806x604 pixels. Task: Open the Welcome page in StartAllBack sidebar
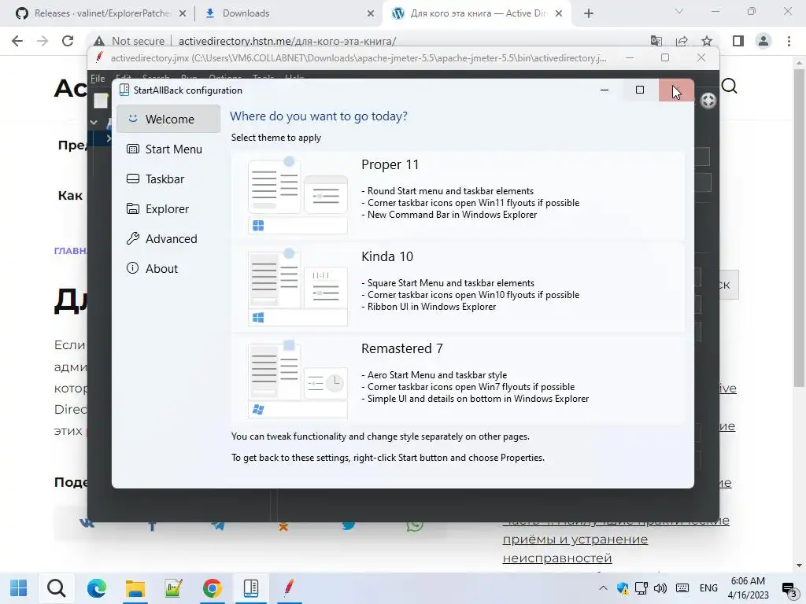(168, 120)
